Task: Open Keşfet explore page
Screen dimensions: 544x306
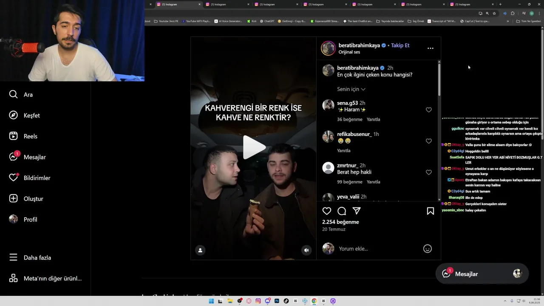Action: click(25, 115)
